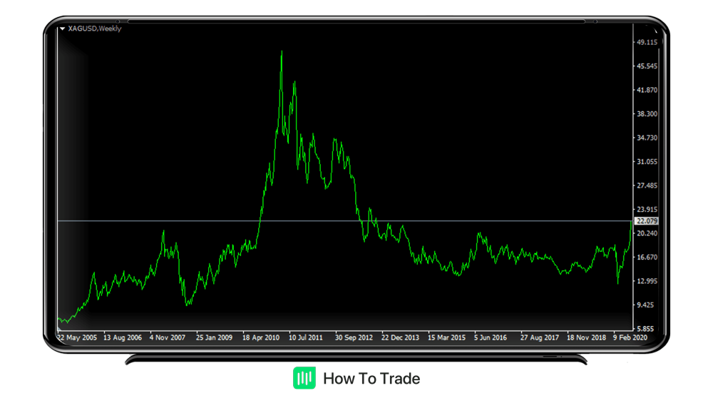
Task: Click the 49.115 price axis label
Action: point(646,42)
